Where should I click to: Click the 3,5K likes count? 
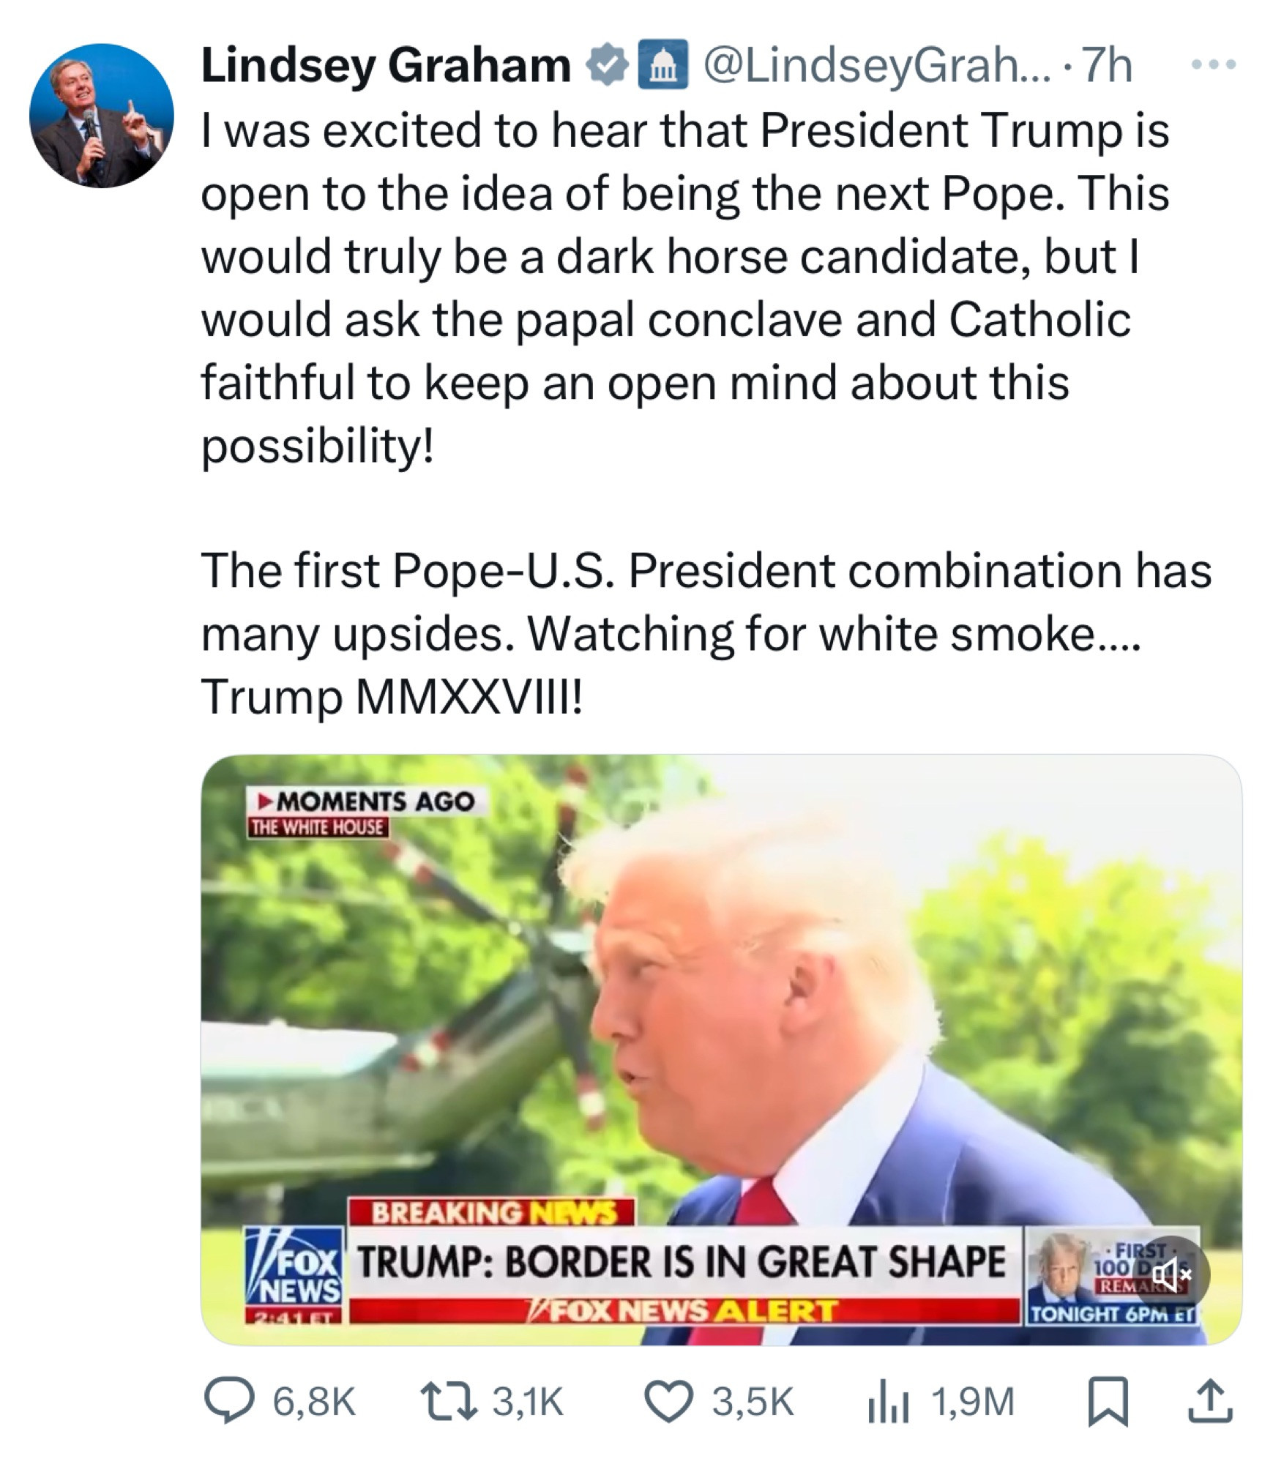click(753, 1402)
